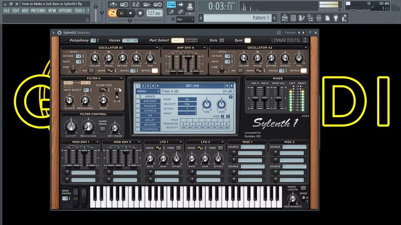Screen dimensions: 401x225
Task: Open the Bar snap dropdown
Action: coord(185,19)
